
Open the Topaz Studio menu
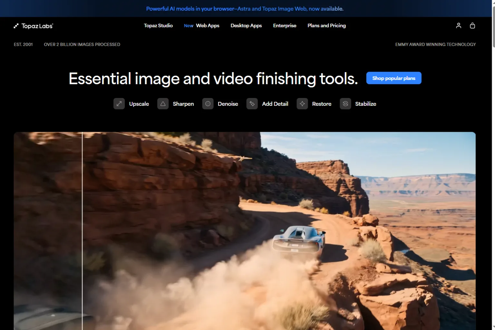pyautogui.click(x=158, y=25)
